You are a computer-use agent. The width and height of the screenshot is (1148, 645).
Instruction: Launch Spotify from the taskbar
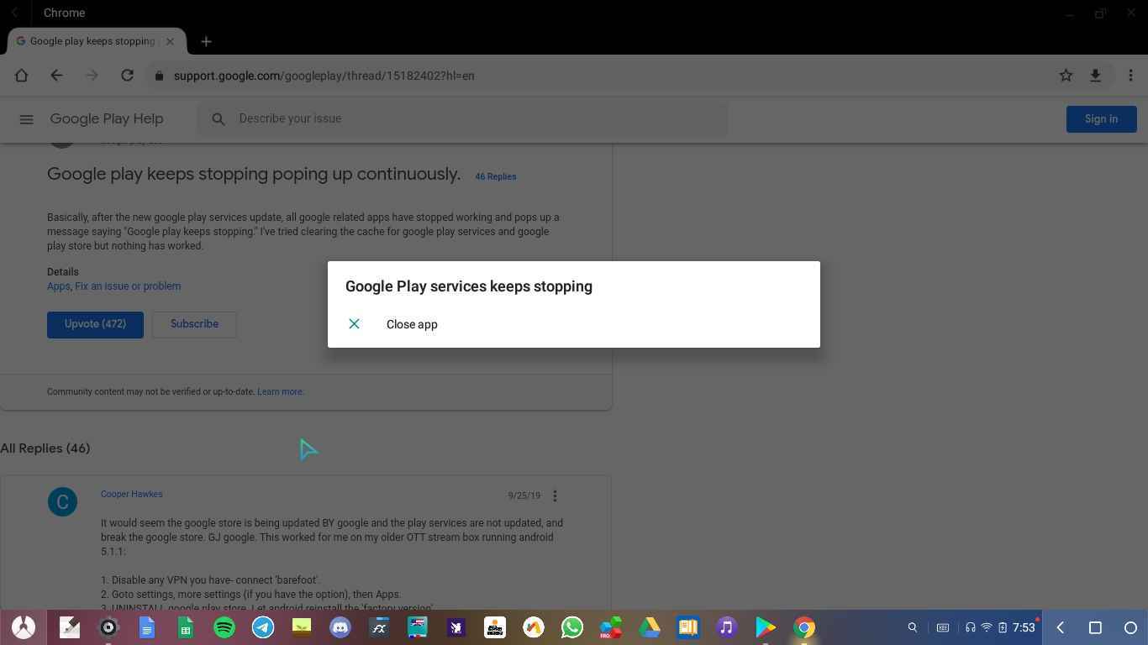pyautogui.click(x=224, y=627)
